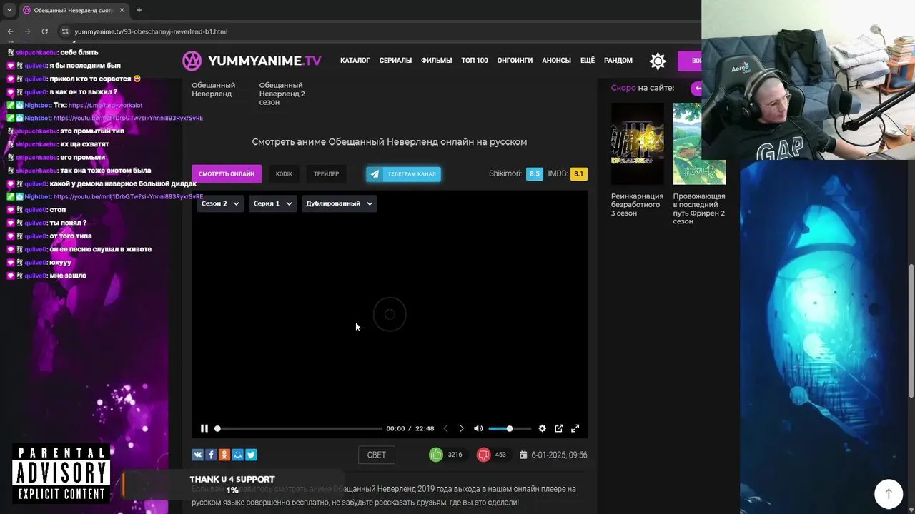Mute the player volume speaker icon
The image size is (915, 514).
pos(478,428)
